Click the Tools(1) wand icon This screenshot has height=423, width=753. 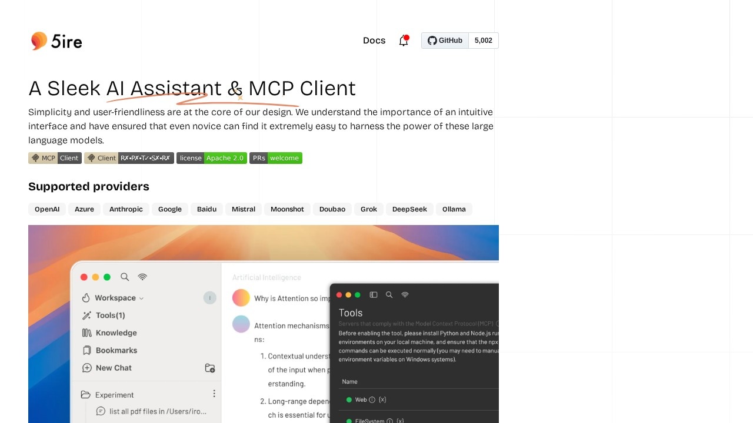86,315
